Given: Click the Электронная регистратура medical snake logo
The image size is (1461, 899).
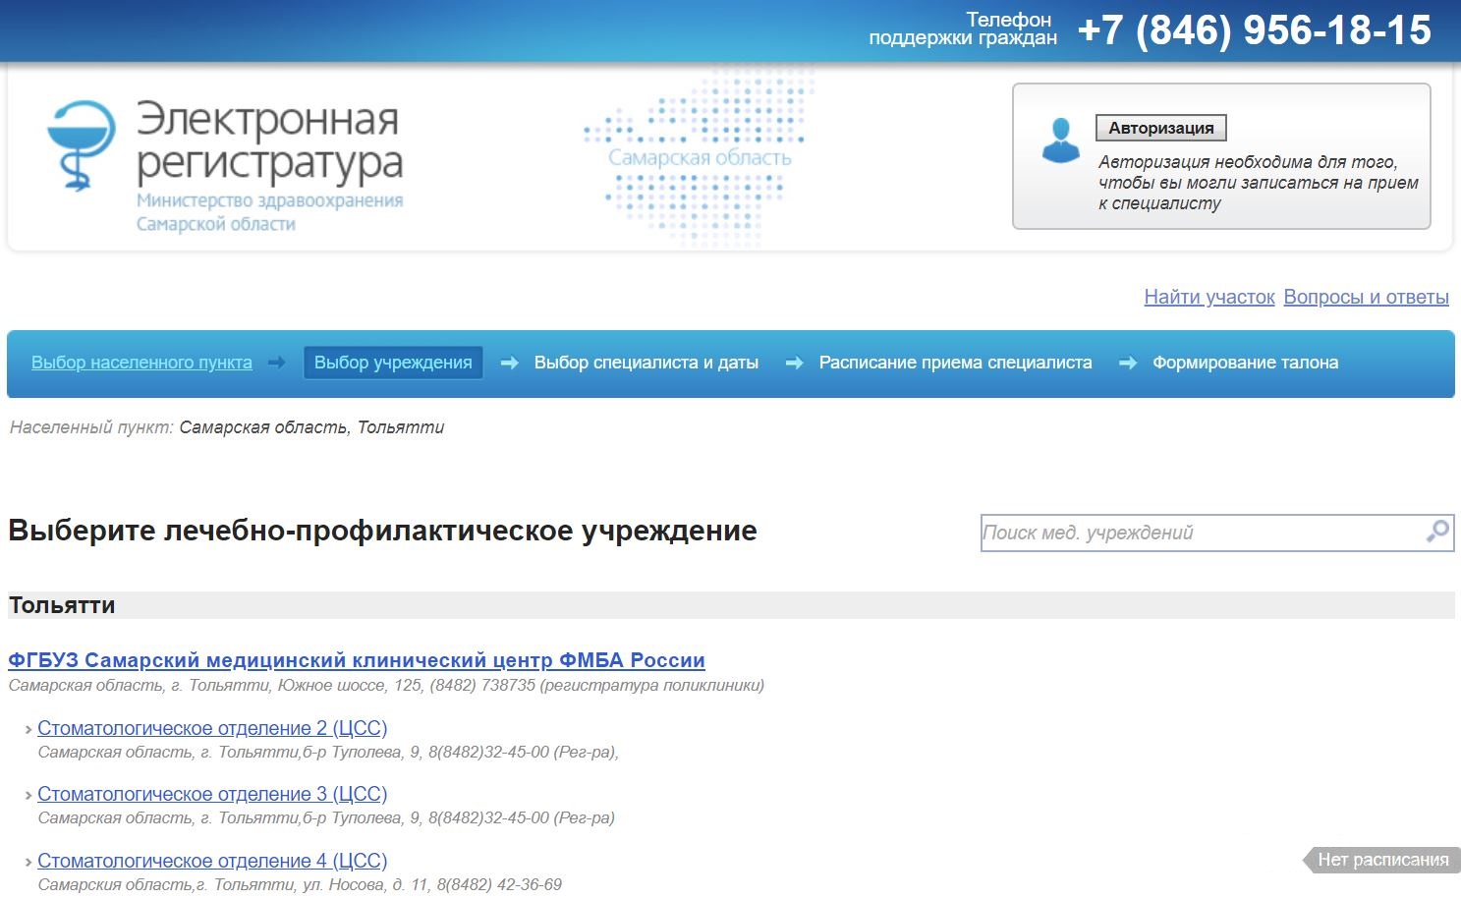Looking at the screenshot, I should [x=82, y=144].
